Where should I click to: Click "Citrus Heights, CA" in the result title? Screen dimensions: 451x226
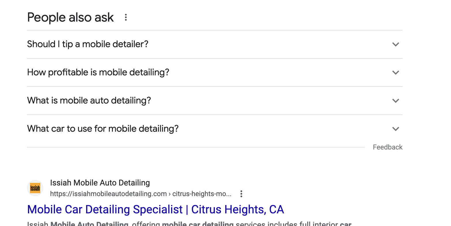(x=238, y=209)
